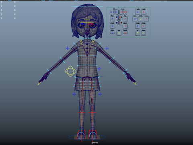Pick yellow middle control in right group's second row
Image resolution: width=193 pixels, height=145 pixels.
(x=140, y=19)
